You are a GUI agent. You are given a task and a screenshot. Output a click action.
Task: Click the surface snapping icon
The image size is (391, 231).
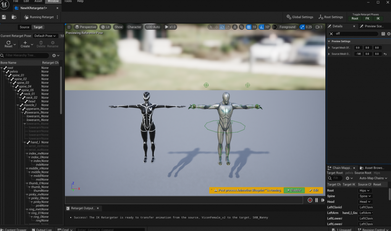tap(235, 27)
